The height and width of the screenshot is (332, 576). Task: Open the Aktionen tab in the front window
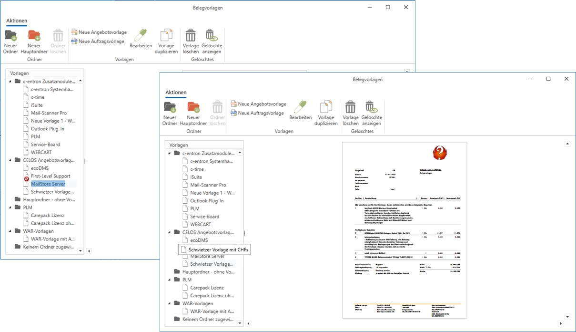(176, 93)
